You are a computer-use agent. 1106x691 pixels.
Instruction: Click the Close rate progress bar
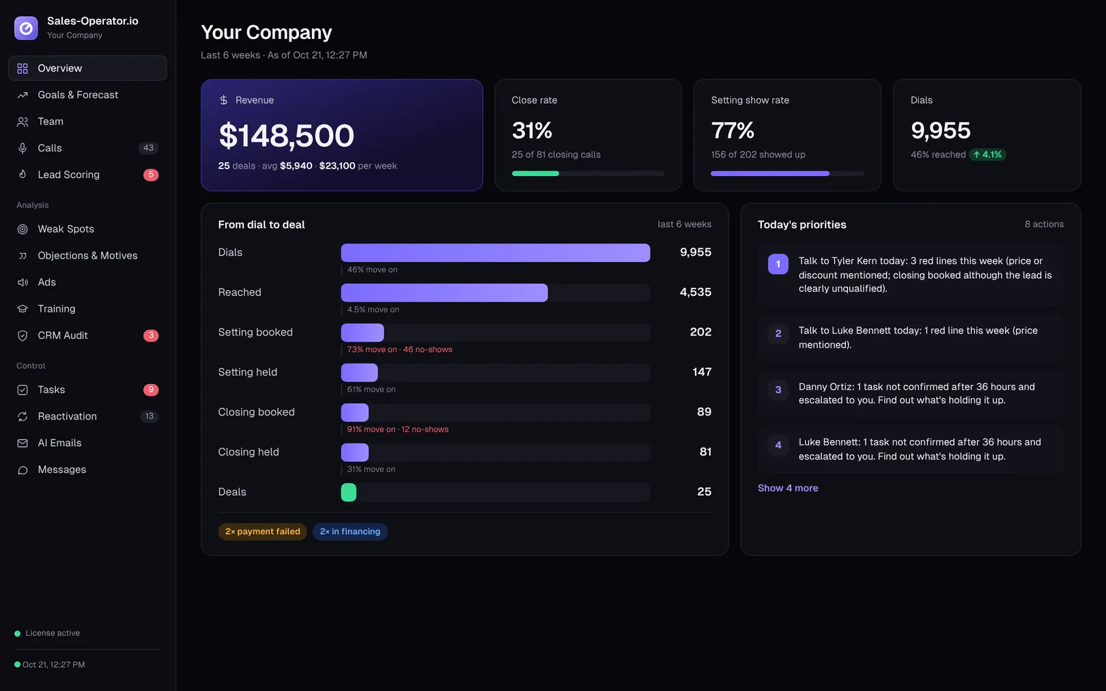(588, 173)
